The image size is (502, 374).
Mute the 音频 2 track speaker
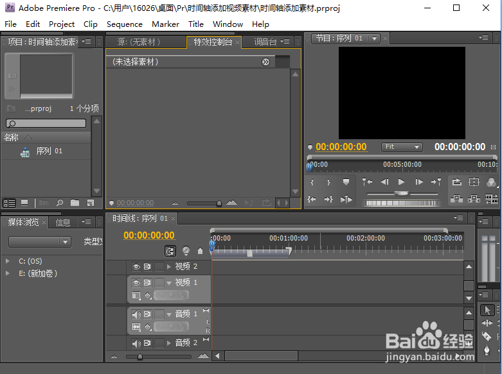pyautogui.click(x=136, y=343)
